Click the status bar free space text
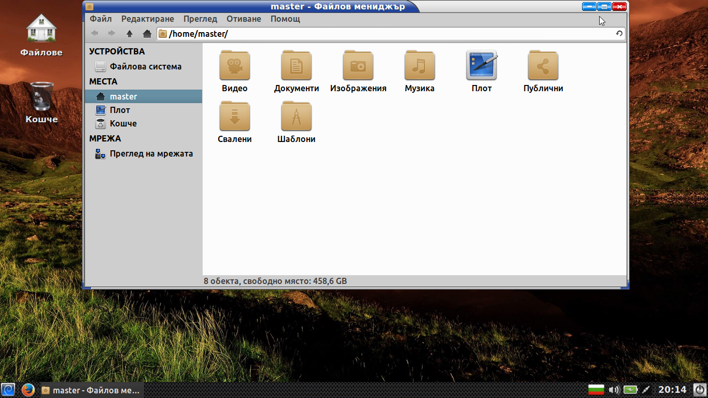Image resolution: width=708 pixels, height=398 pixels. click(275, 281)
